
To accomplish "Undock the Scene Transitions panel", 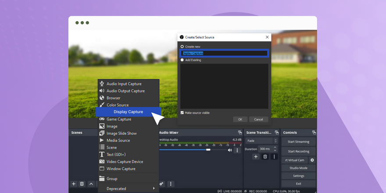I will 277,132.
